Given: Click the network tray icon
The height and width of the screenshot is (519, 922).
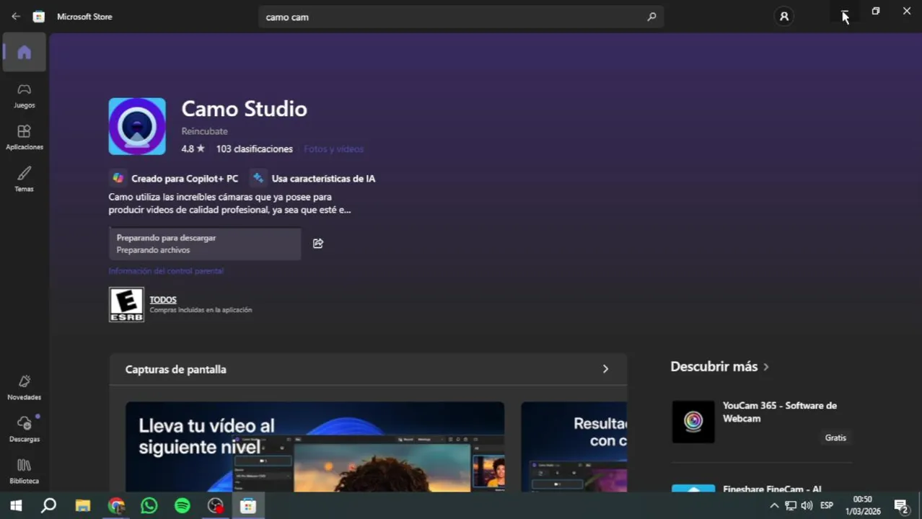Looking at the screenshot, I should tap(791, 506).
